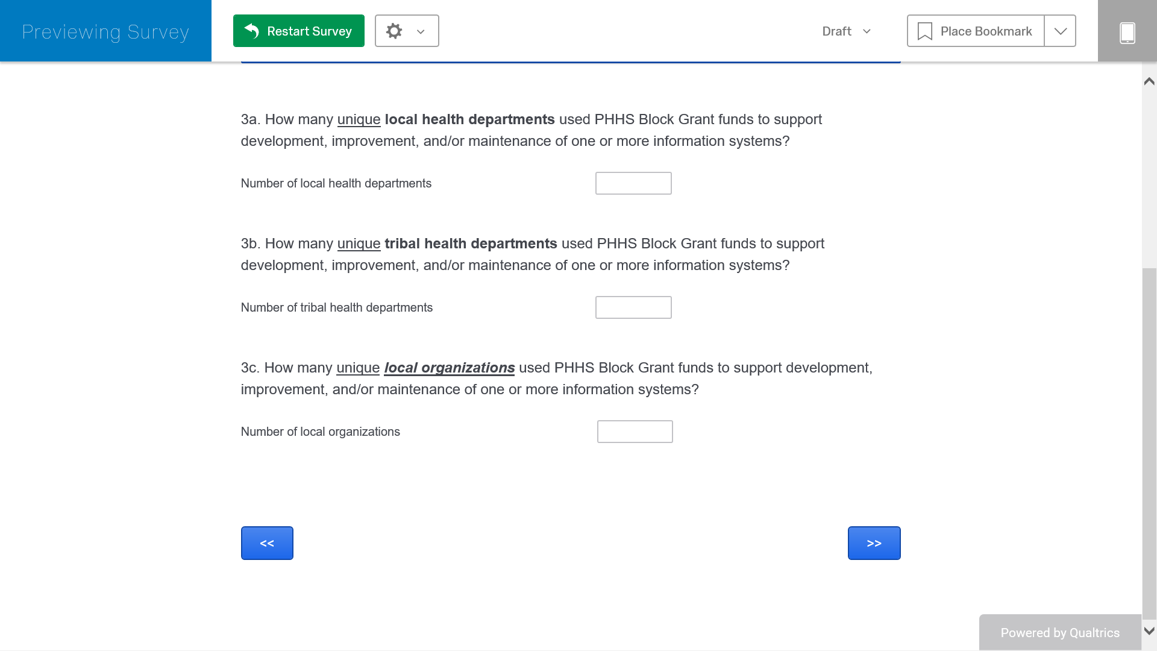This screenshot has height=651, width=1157.
Task: Go to previous page with << button
Action: [x=267, y=543]
